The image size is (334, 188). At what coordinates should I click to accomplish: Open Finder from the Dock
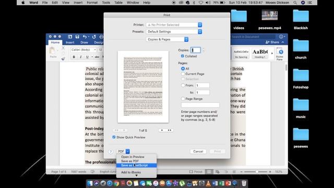tap(90, 183)
